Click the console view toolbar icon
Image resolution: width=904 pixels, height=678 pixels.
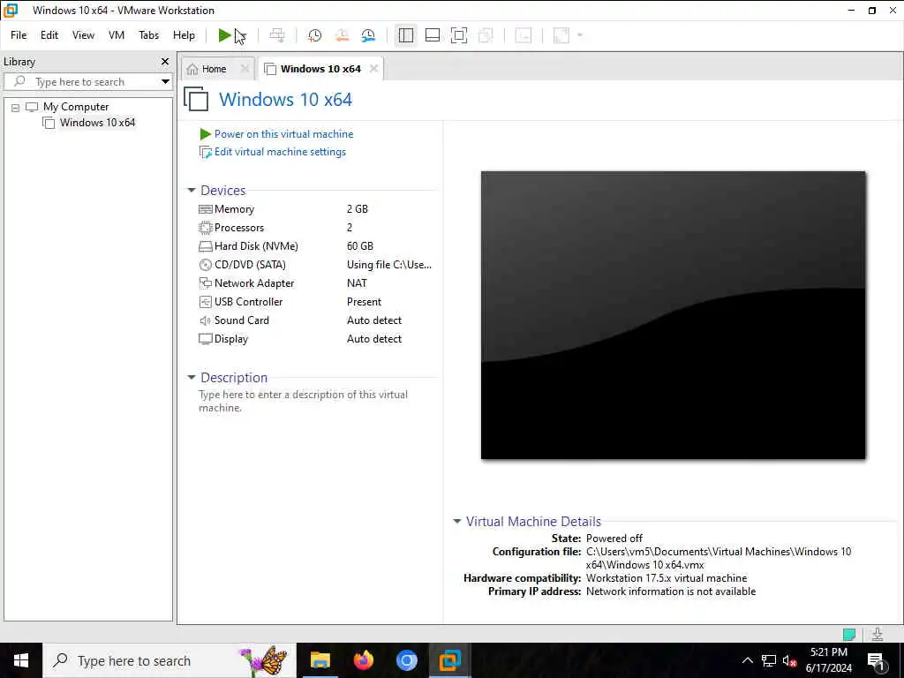523,35
